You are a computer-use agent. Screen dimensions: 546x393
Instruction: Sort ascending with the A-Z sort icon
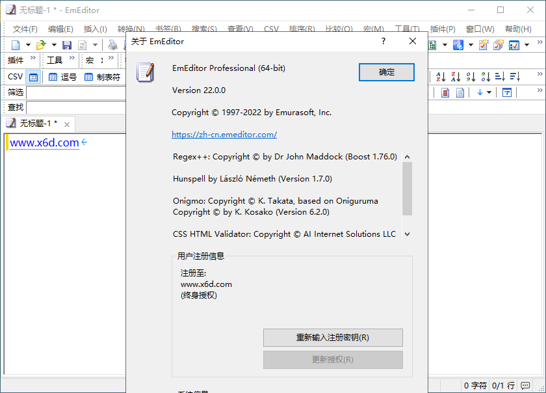pyautogui.click(x=441, y=77)
